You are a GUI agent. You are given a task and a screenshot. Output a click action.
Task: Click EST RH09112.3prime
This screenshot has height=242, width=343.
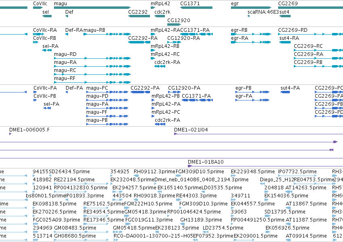[154, 172]
